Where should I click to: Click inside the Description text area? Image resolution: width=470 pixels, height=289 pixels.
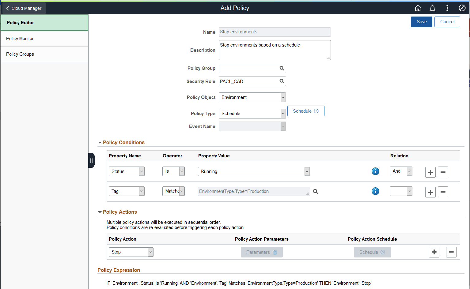[274, 50]
